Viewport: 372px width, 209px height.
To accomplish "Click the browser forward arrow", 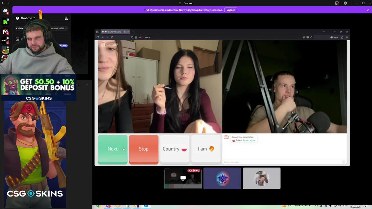I will (x=107, y=37).
